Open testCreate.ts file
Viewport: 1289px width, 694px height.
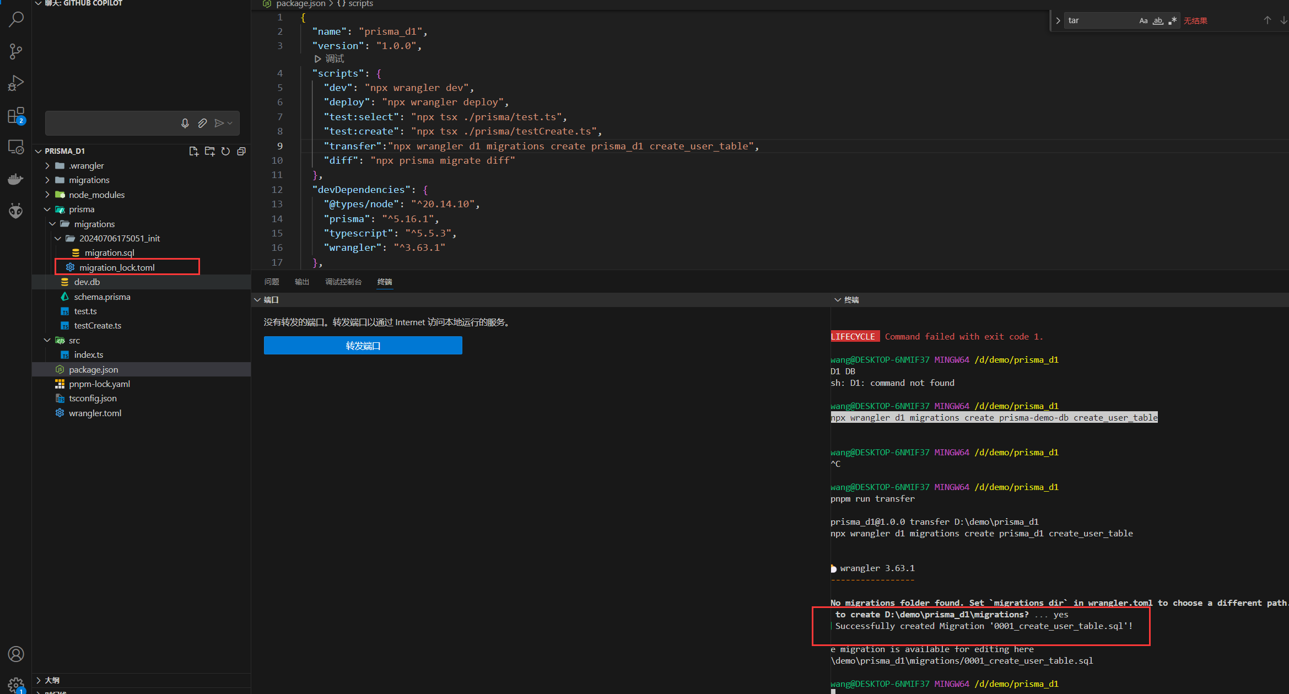pyautogui.click(x=98, y=326)
